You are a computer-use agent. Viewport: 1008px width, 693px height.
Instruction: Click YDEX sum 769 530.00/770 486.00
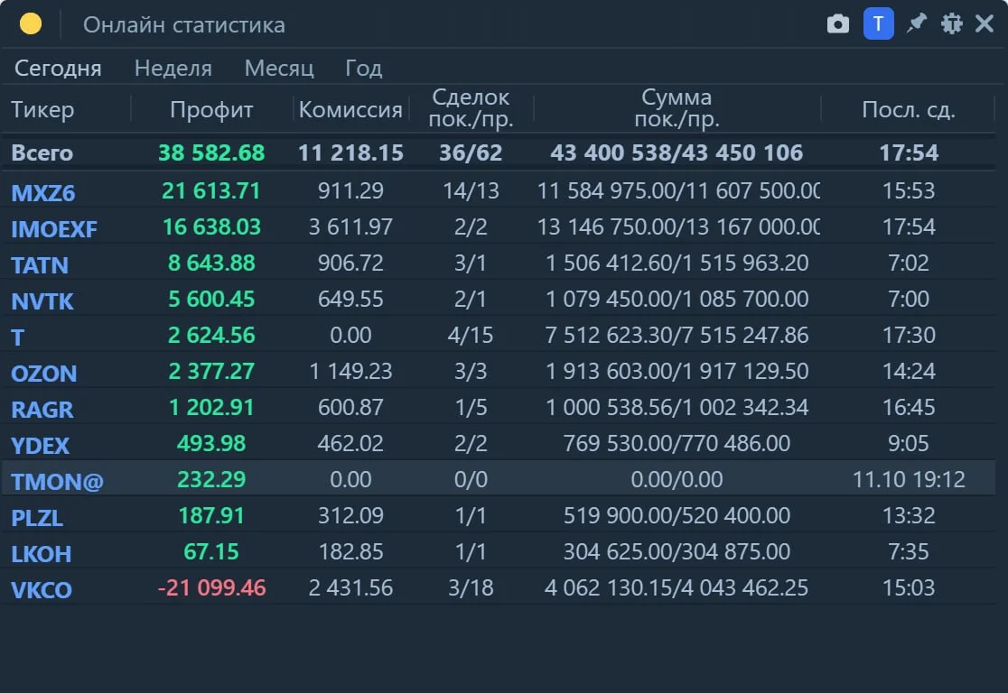point(677,443)
